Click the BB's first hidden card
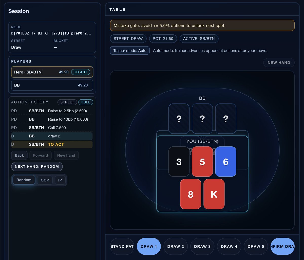The height and width of the screenshot is (260, 304). [x=179, y=119]
